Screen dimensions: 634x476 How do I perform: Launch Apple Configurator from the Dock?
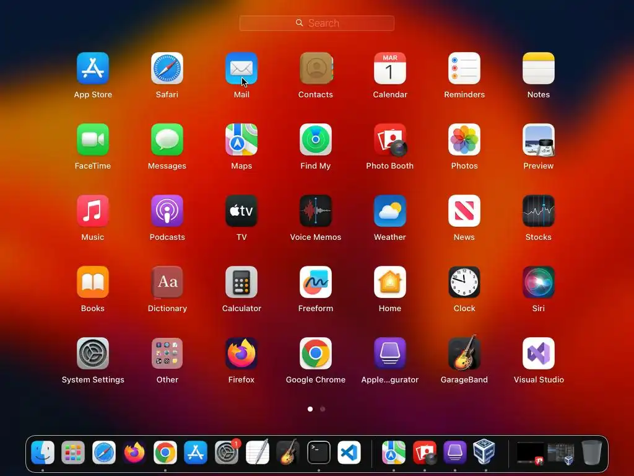[455, 452]
